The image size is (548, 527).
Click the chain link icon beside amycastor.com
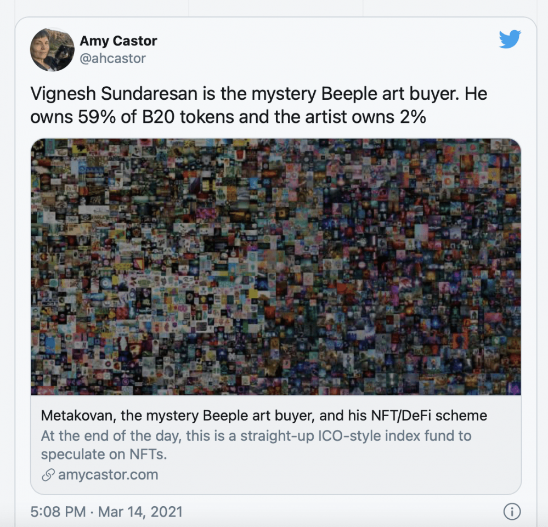point(48,475)
